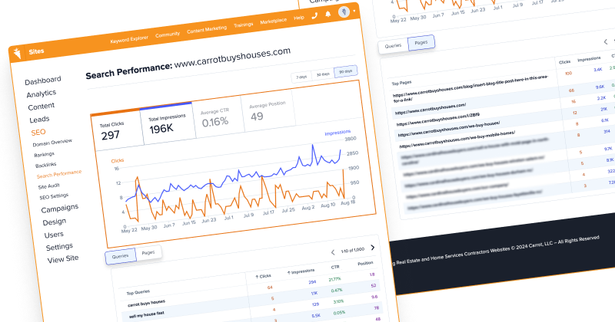Open the we-buy-mobile-homes URL in Top Pages
The image size is (615, 322).
point(457,139)
